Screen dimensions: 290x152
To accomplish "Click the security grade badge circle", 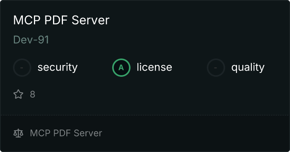I will tap(22, 68).
